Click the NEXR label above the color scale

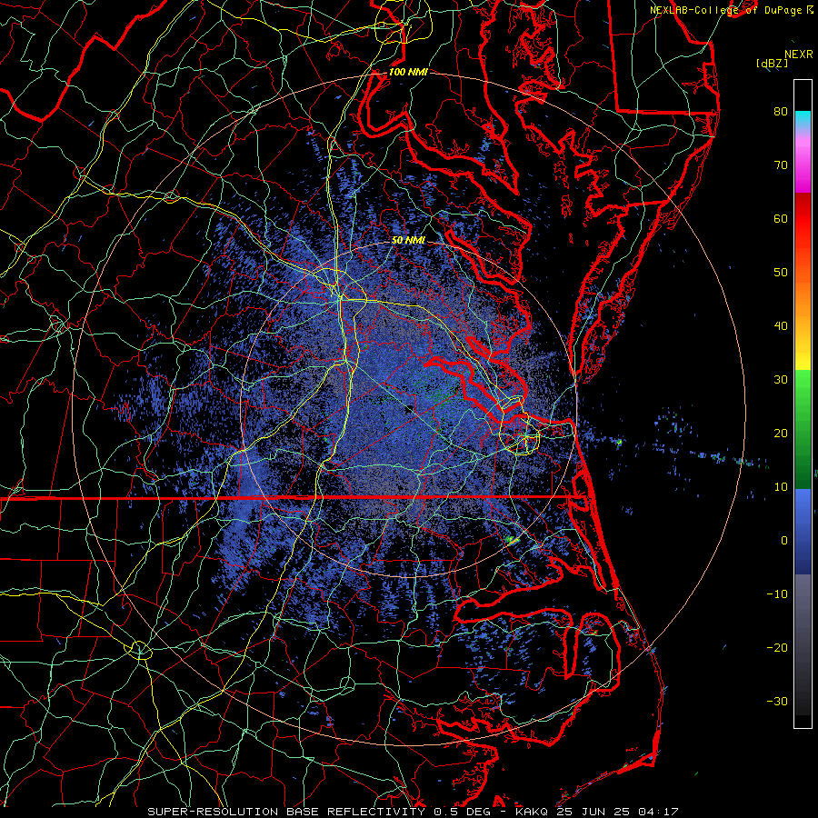click(798, 55)
